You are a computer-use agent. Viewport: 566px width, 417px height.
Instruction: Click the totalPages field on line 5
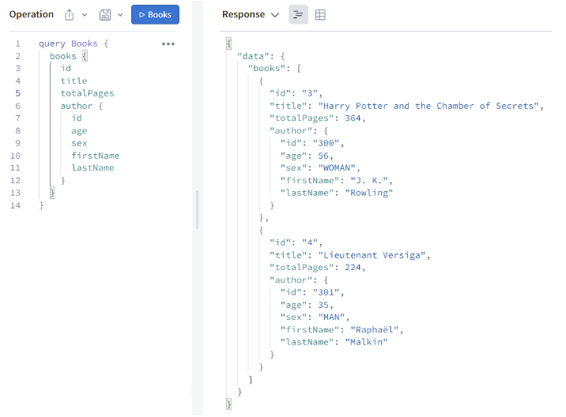(x=88, y=93)
